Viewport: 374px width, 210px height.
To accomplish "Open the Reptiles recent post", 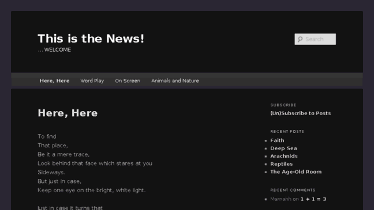I will click(x=282, y=164).
